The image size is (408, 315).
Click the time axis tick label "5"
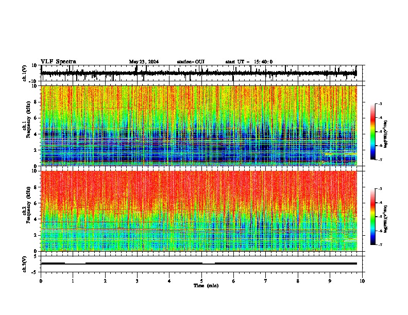tap(201, 281)
